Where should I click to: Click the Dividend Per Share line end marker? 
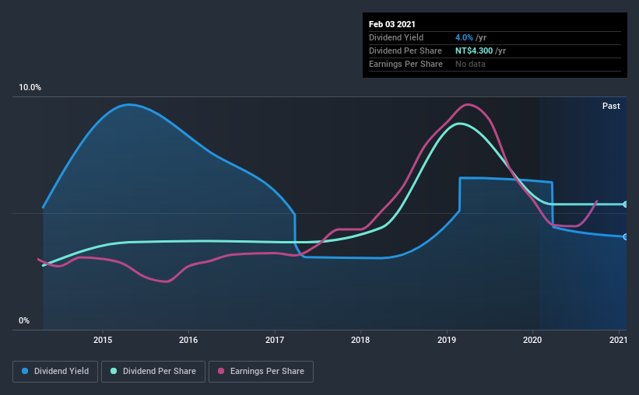(625, 204)
